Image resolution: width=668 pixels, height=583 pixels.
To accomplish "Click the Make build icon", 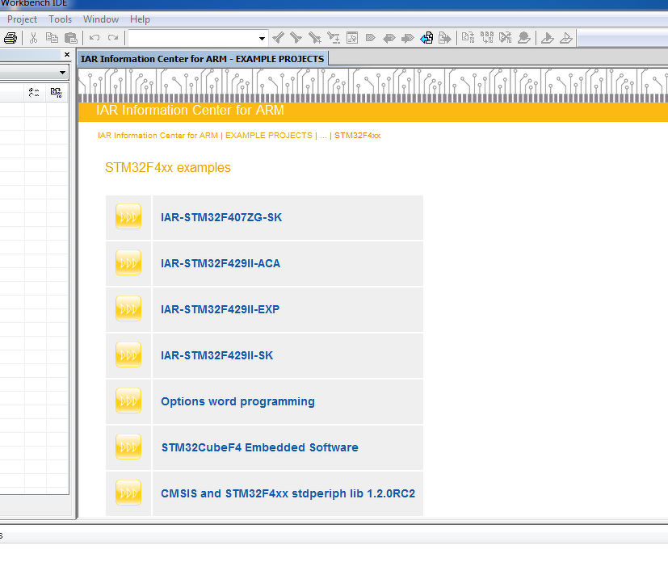I will [x=486, y=38].
